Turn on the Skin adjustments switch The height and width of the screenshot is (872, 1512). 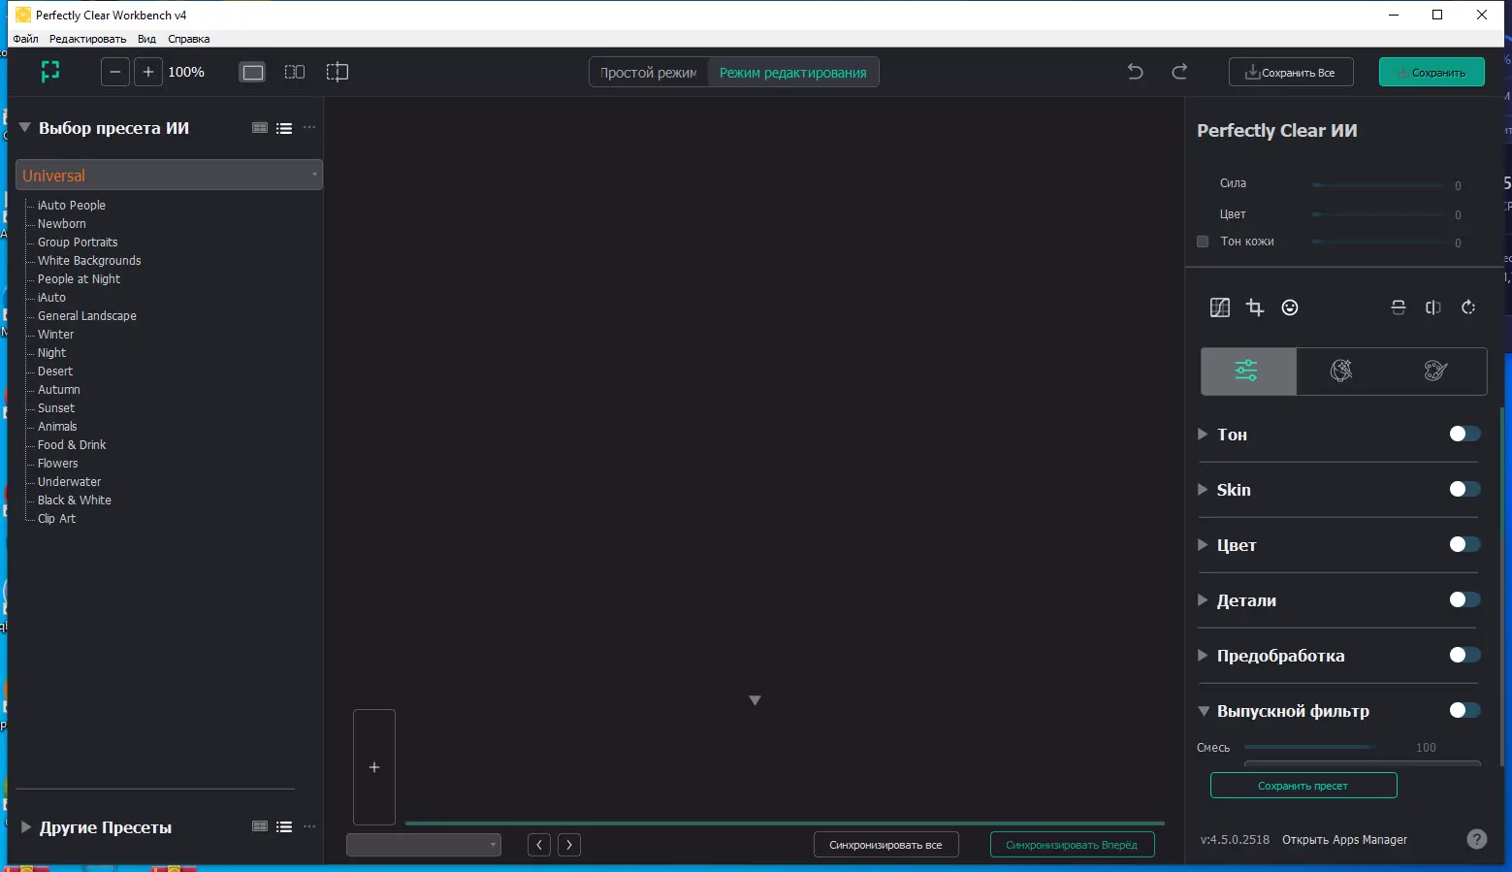click(1464, 489)
